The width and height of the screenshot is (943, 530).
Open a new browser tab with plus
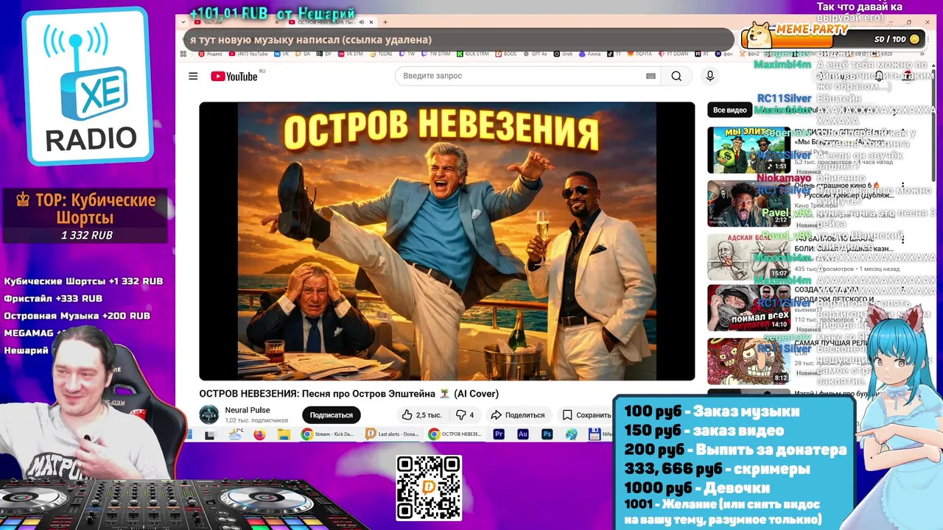(x=385, y=22)
